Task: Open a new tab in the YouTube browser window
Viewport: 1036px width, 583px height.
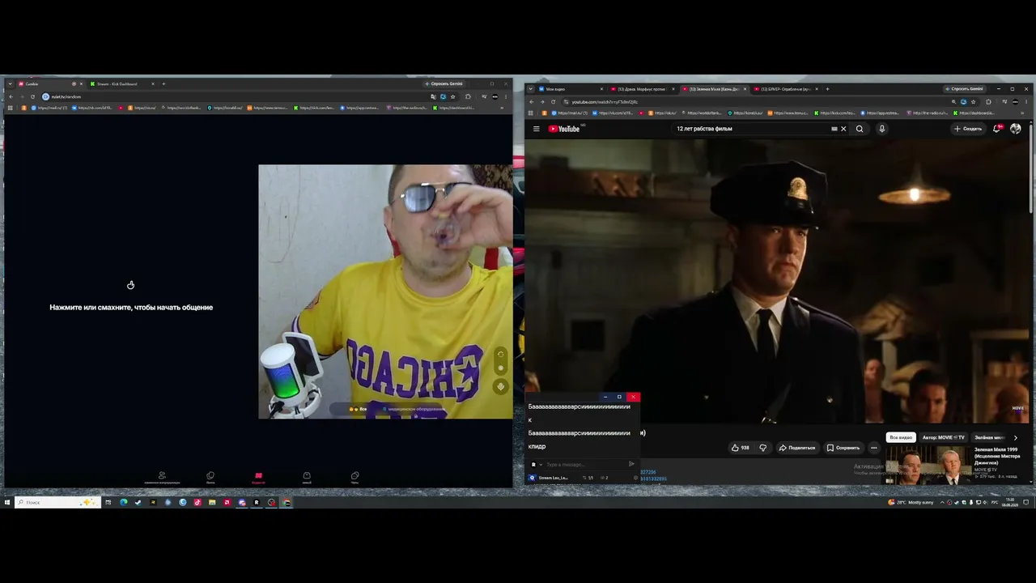Action: [x=829, y=89]
